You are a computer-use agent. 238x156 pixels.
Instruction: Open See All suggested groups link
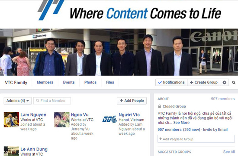tap(229, 152)
